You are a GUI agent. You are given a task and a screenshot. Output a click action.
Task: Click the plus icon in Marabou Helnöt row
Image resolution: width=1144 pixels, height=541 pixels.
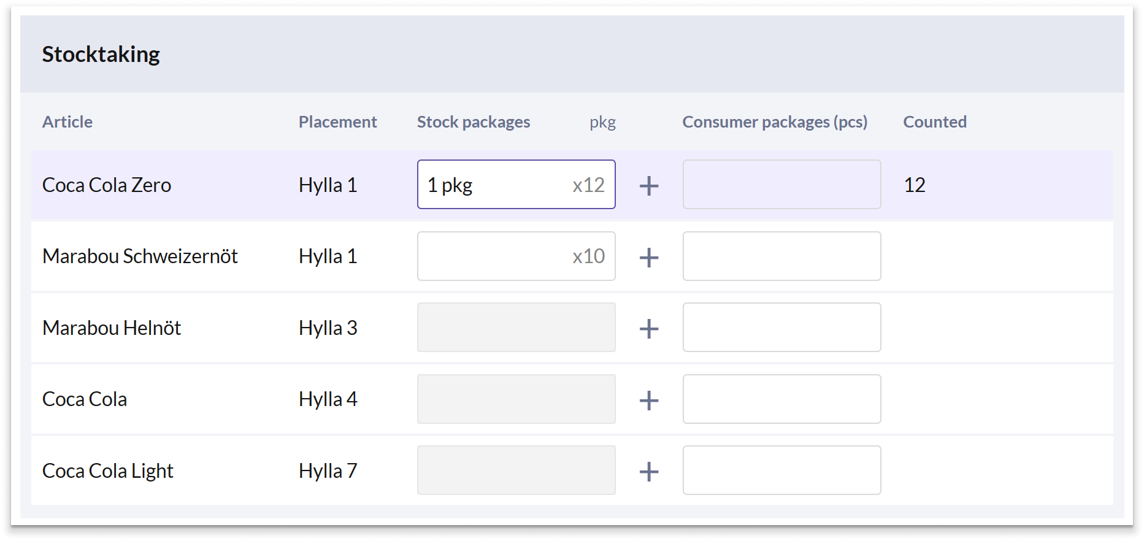[648, 329]
